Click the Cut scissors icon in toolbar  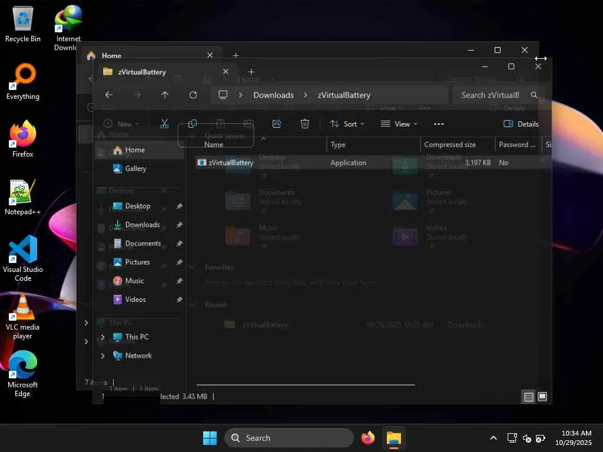(164, 124)
